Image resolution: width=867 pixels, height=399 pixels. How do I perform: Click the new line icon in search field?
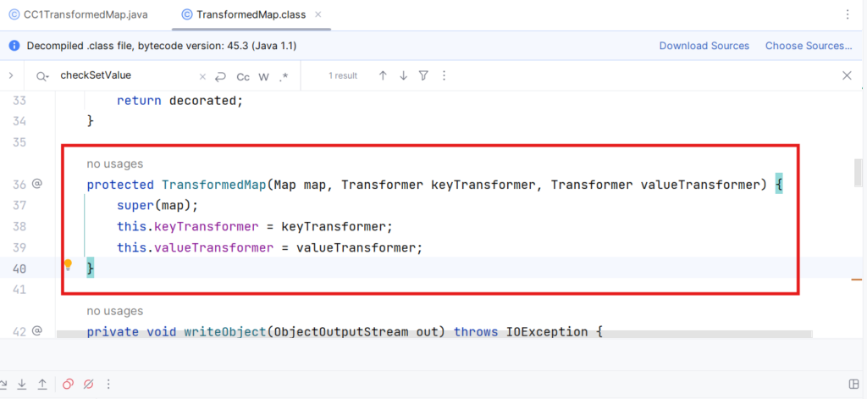coord(221,76)
